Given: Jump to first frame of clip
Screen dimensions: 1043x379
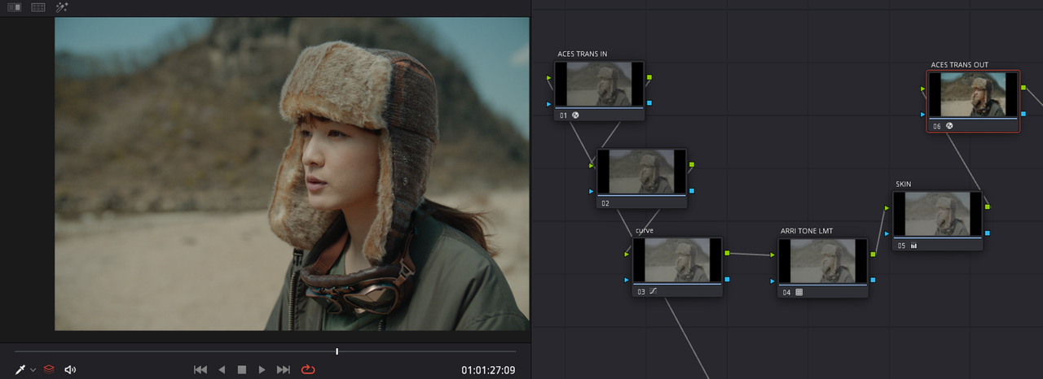Looking at the screenshot, I should (x=200, y=369).
